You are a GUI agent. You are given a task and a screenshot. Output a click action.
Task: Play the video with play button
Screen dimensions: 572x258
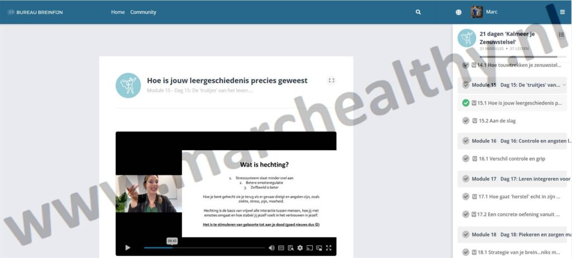point(127,248)
